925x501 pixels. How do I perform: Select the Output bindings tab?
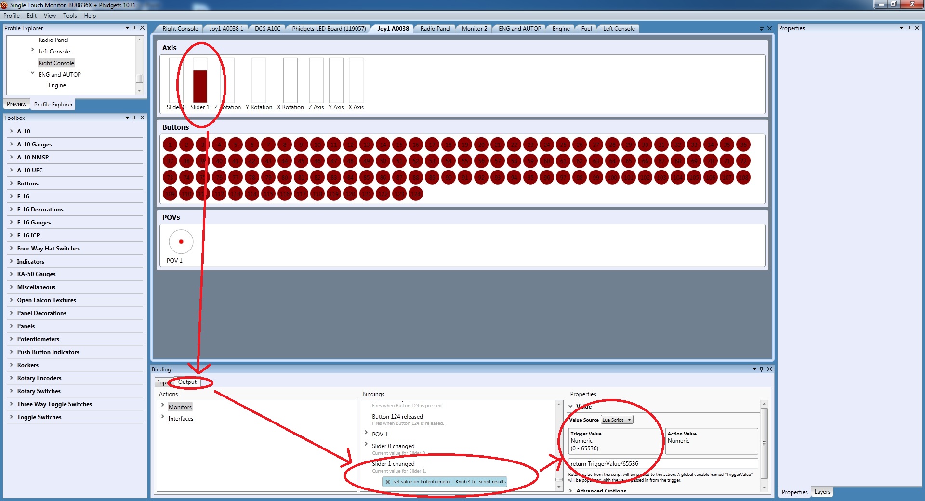[x=187, y=382]
